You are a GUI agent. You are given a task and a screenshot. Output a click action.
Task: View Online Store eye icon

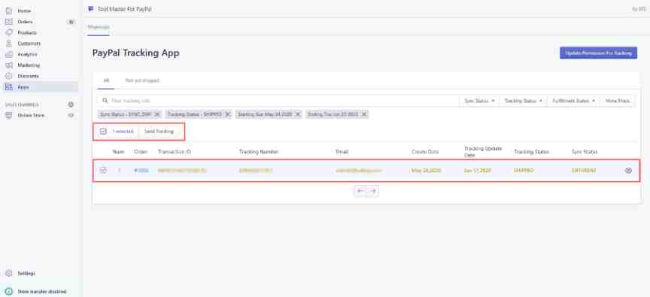click(x=71, y=116)
